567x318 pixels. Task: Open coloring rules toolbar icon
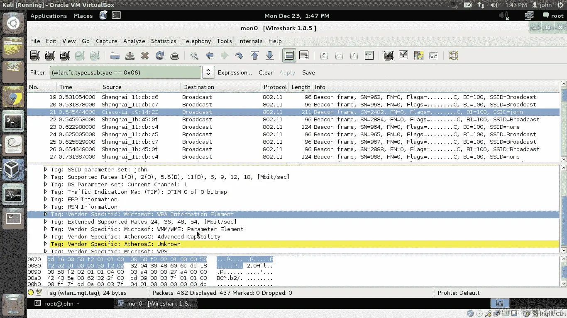point(418,55)
